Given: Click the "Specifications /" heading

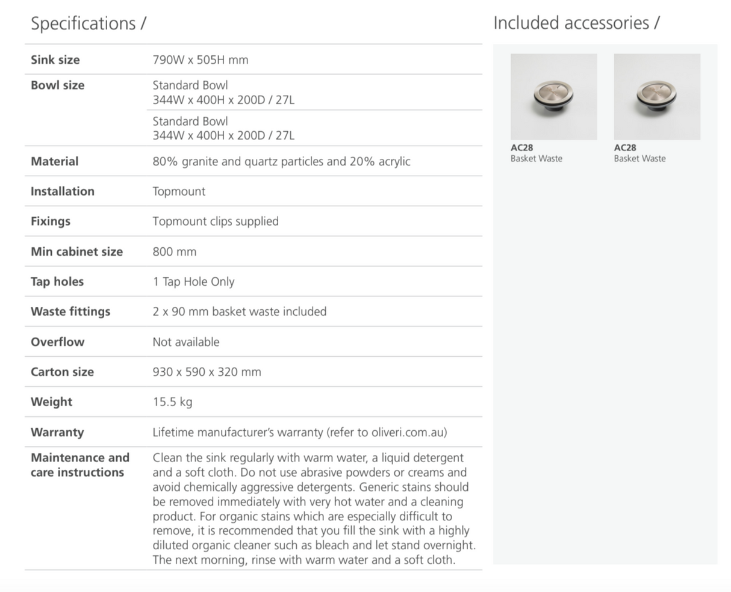Looking at the screenshot, I should pos(89,23).
